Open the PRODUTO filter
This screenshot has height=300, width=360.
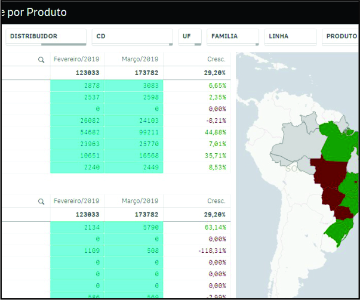tap(340, 36)
